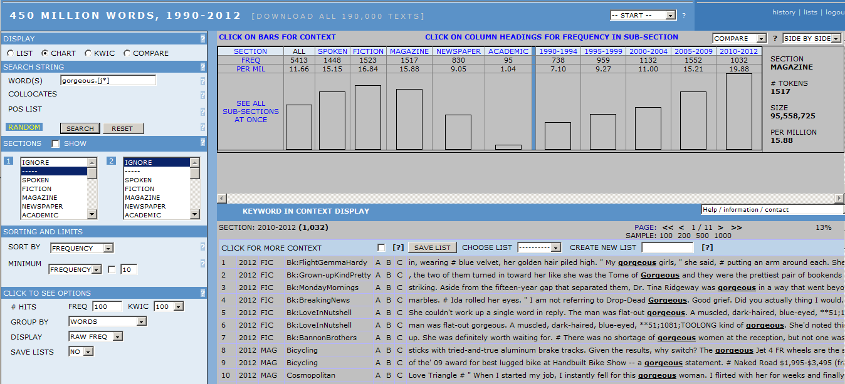This screenshot has height=384, width=845.
Task: Click the WORD(S) search input field
Action: pyautogui.click(x=108, y=81)
